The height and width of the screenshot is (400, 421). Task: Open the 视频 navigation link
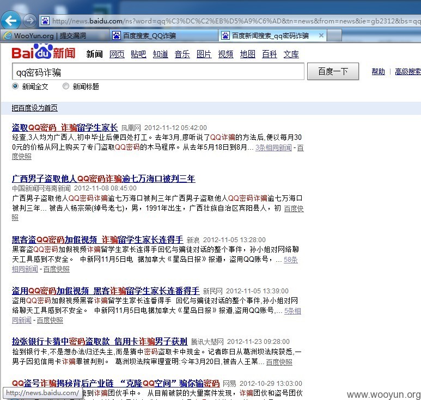pos(225,54)
